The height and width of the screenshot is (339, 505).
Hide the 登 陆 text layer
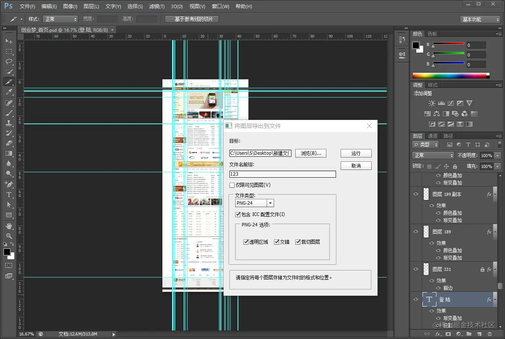(x=416, y=300)
